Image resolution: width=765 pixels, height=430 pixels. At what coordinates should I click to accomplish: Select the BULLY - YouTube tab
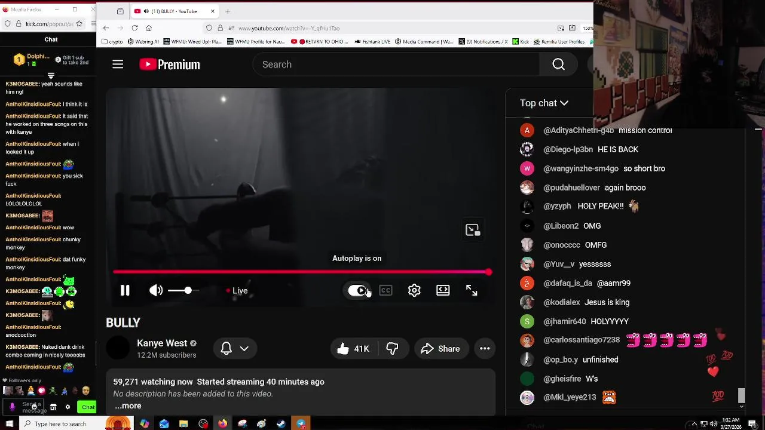point(174,11)
